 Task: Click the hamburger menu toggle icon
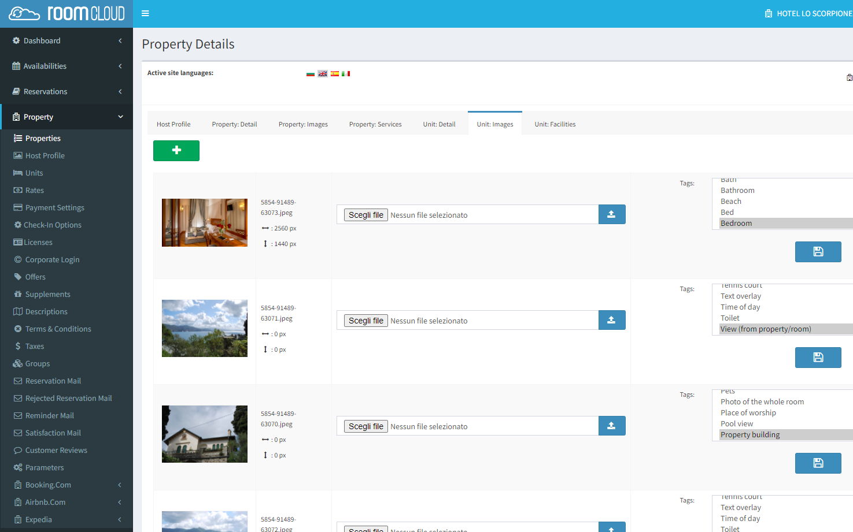coord(145,13)
